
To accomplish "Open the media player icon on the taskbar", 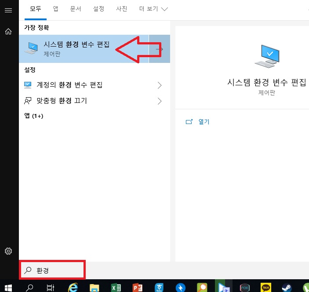I will point(224,288).
